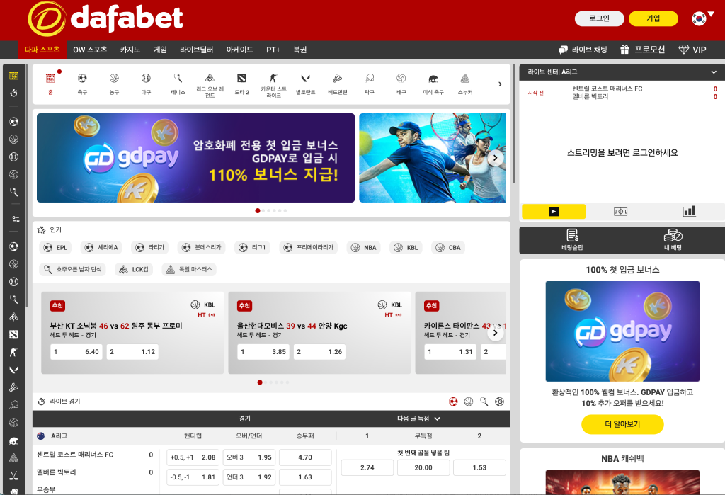Select KBL popular league chip
725x495 pixels.
pos(406,248)
